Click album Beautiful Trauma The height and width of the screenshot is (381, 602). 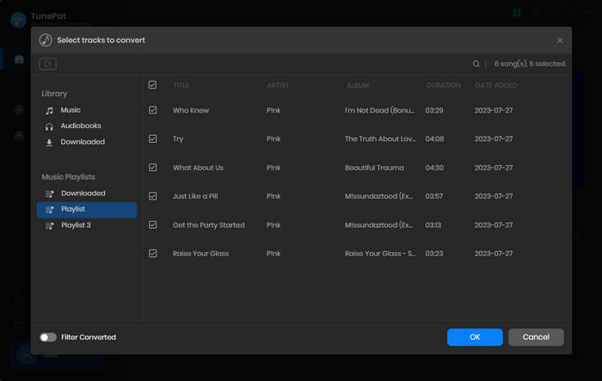[x=374, y=168]
